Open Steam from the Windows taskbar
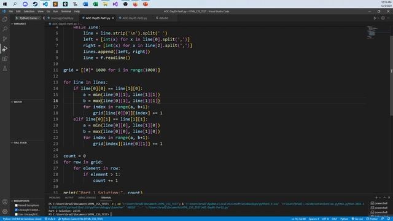This screenshot has width=393, height=221. [35, 4]
